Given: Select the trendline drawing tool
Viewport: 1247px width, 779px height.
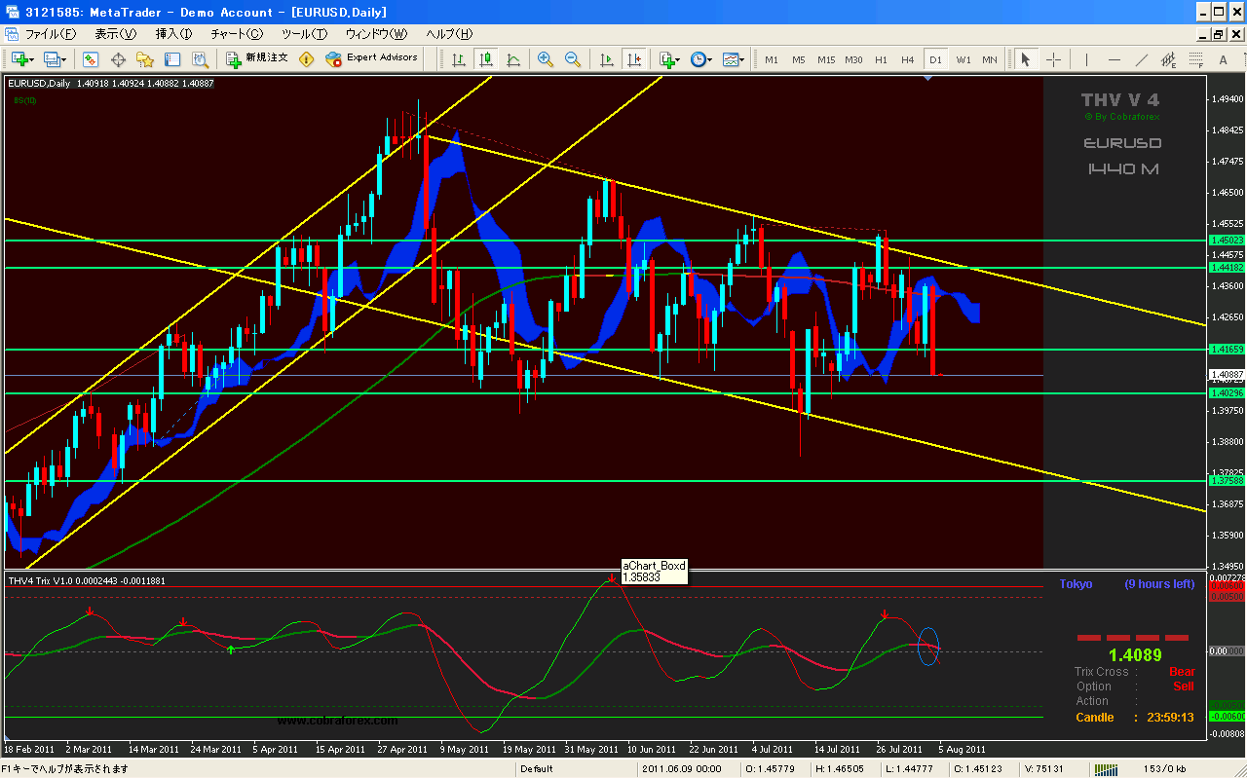Looking at the screenshot, I should click(x=1142, y=59).
